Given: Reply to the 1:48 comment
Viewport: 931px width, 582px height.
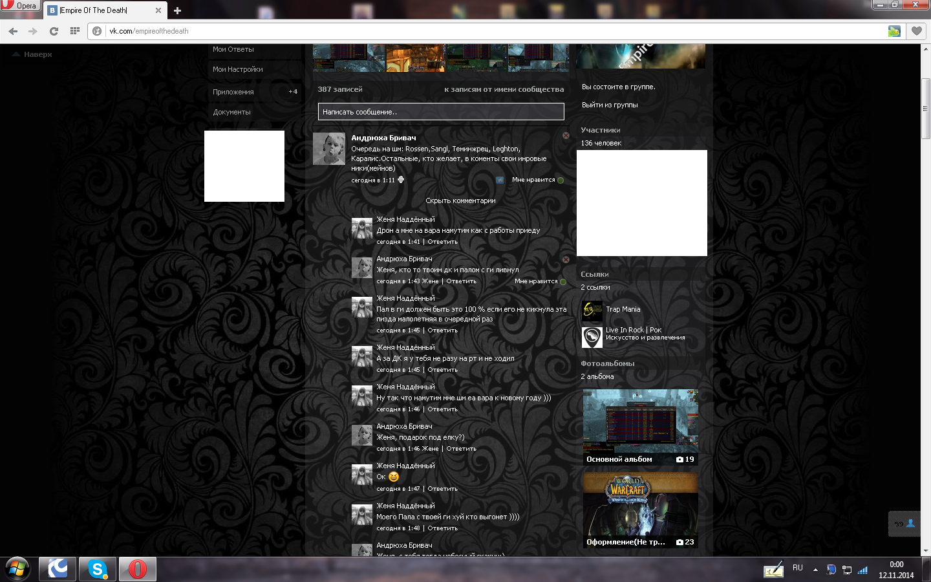Looking at the screenshot, I should 442,528.
